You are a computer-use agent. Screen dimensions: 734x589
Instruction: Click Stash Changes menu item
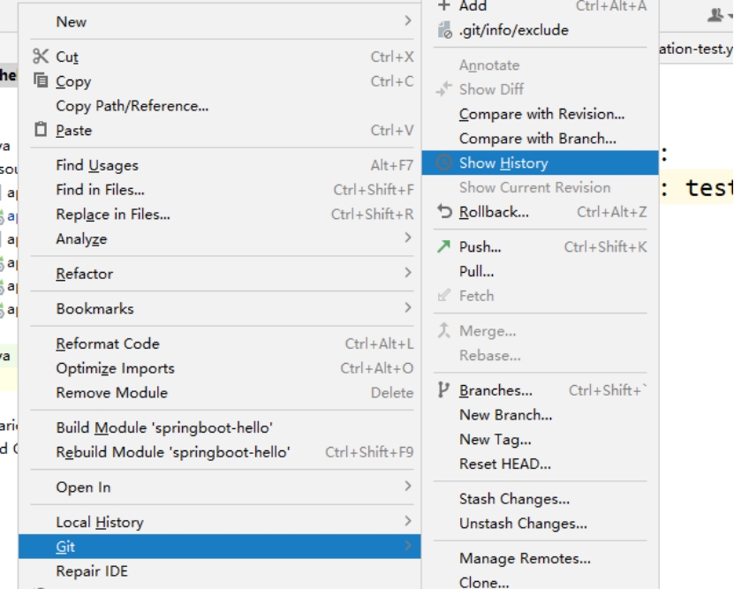[x=514, y=499]
